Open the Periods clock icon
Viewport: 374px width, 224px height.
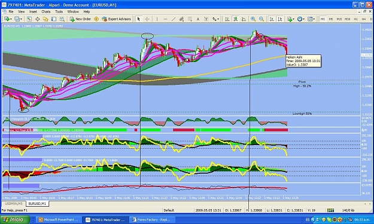click(x=300, y=19)
